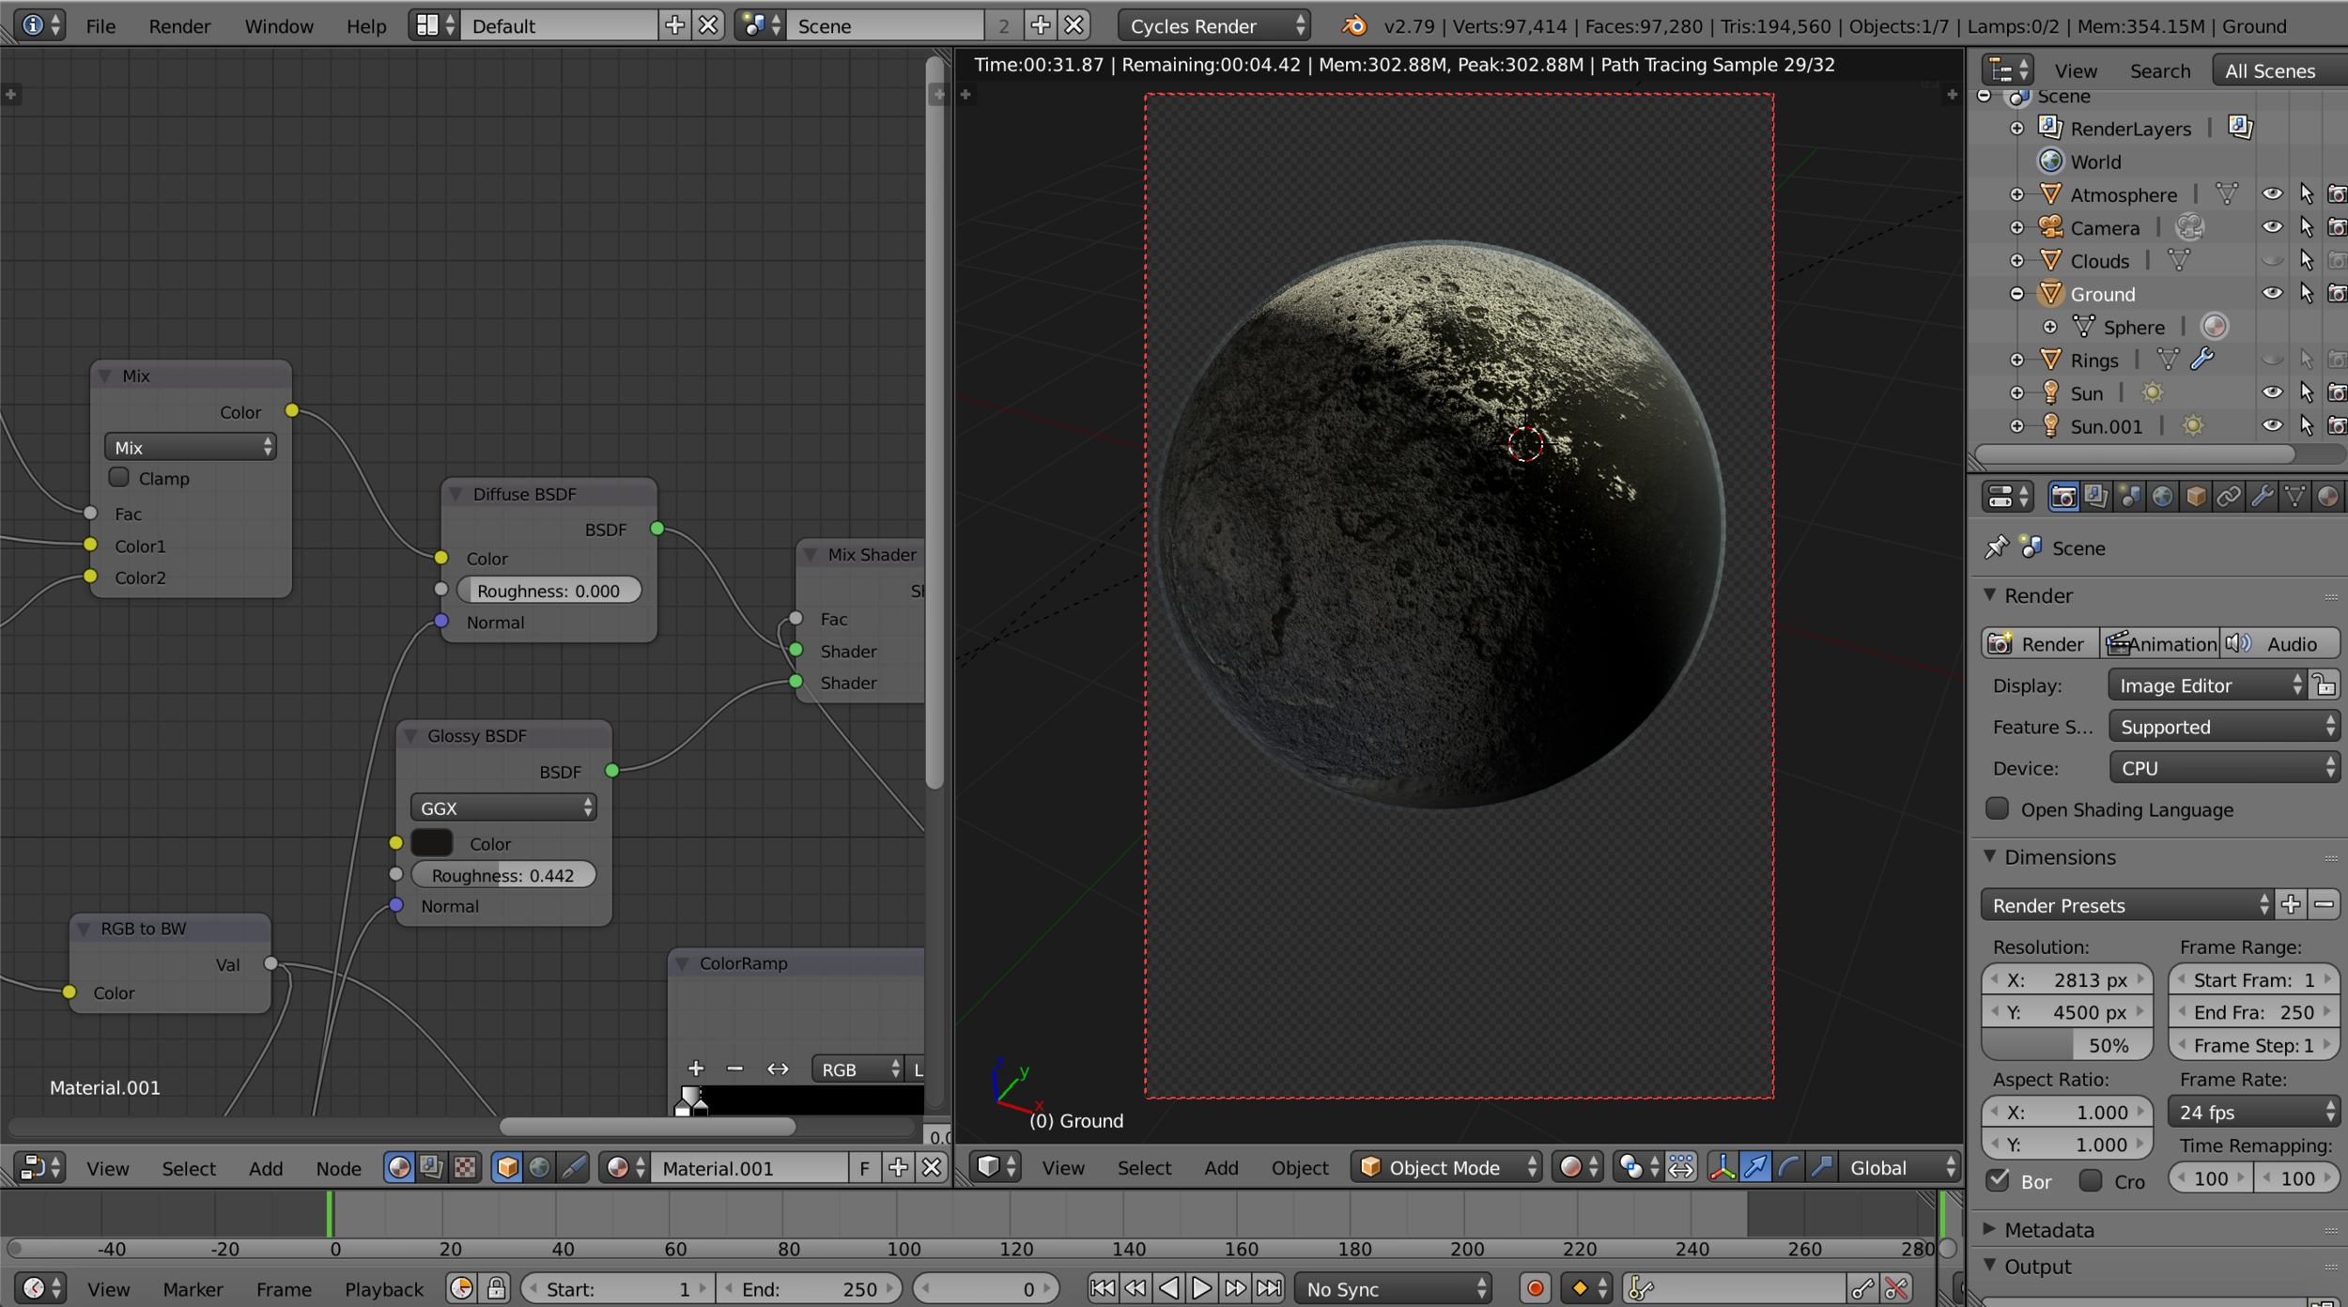The height and width of the screenshot is (1307, 2348).
Task: Open Device CPU dropdown
Action: pos(2224,768)
